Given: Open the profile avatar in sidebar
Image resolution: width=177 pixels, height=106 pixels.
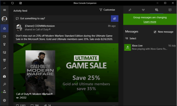Looking at the screenshot, I should tap(4, 19).
